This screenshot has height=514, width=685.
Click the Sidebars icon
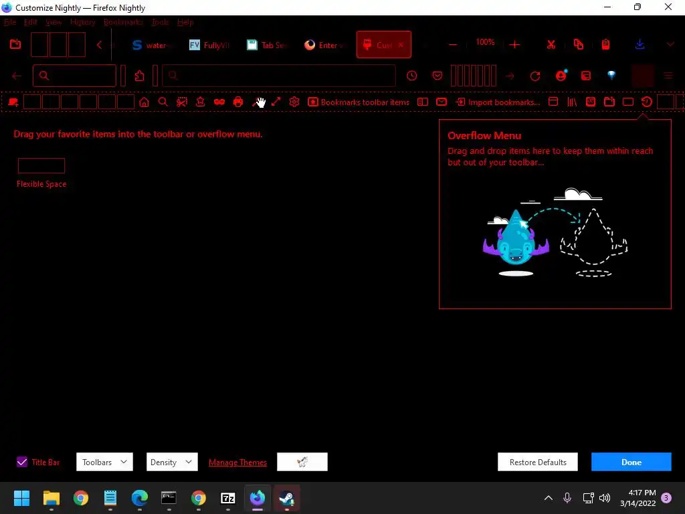click(423, 102)
